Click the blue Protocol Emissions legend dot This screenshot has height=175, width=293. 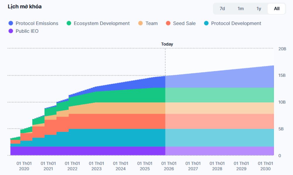tap(11, 23)
